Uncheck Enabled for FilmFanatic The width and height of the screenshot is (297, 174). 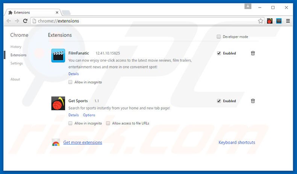[219, 53]
